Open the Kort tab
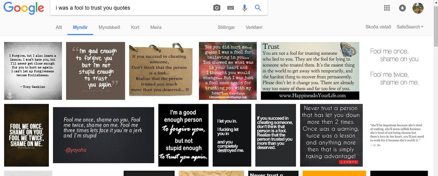This screenshot has height=176, width=438. [135, 27]
